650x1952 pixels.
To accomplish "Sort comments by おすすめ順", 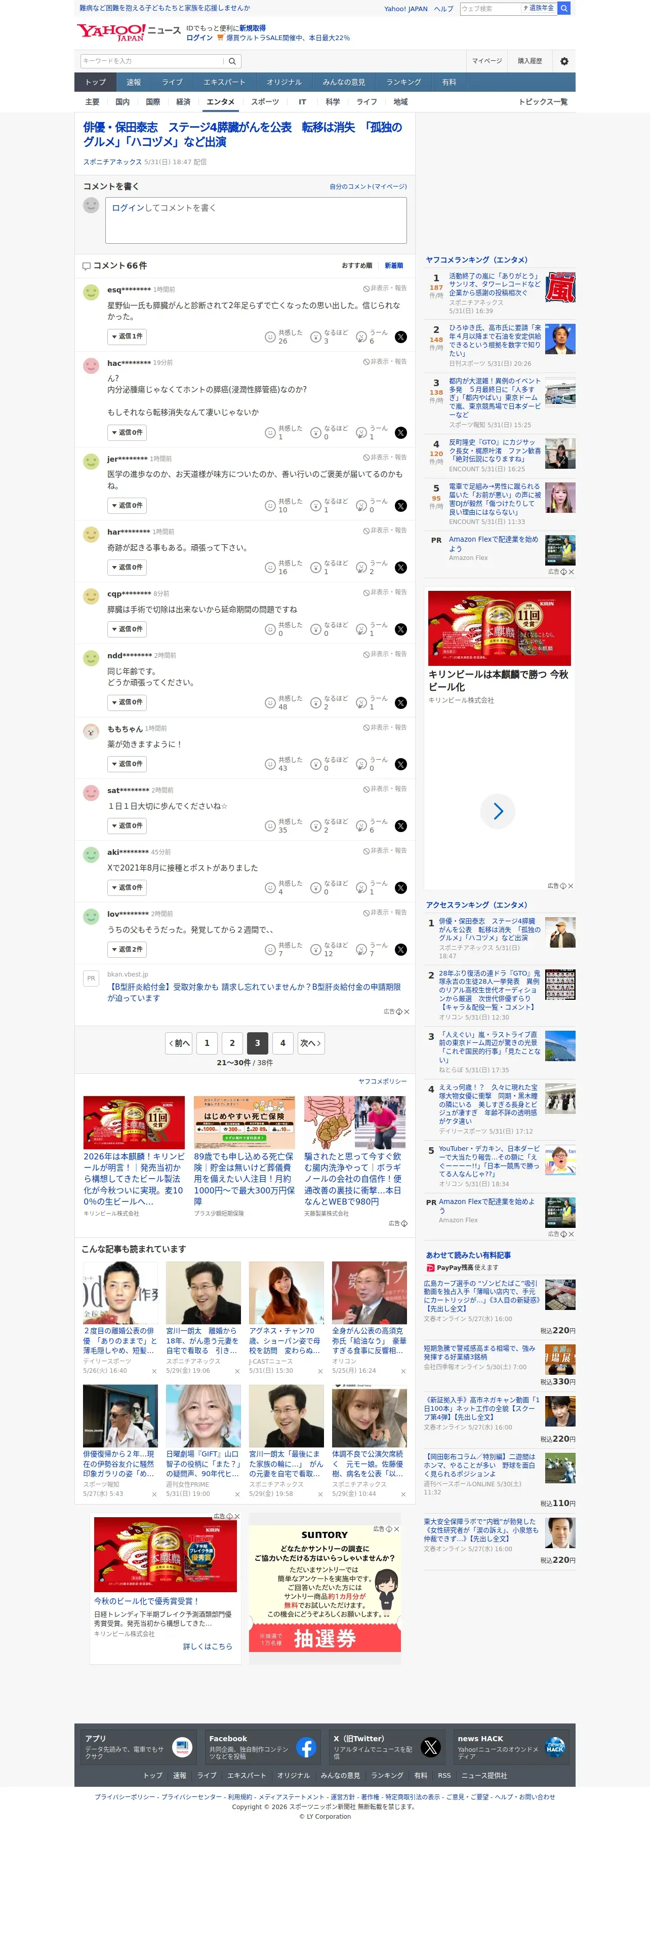I will [356, 266].
